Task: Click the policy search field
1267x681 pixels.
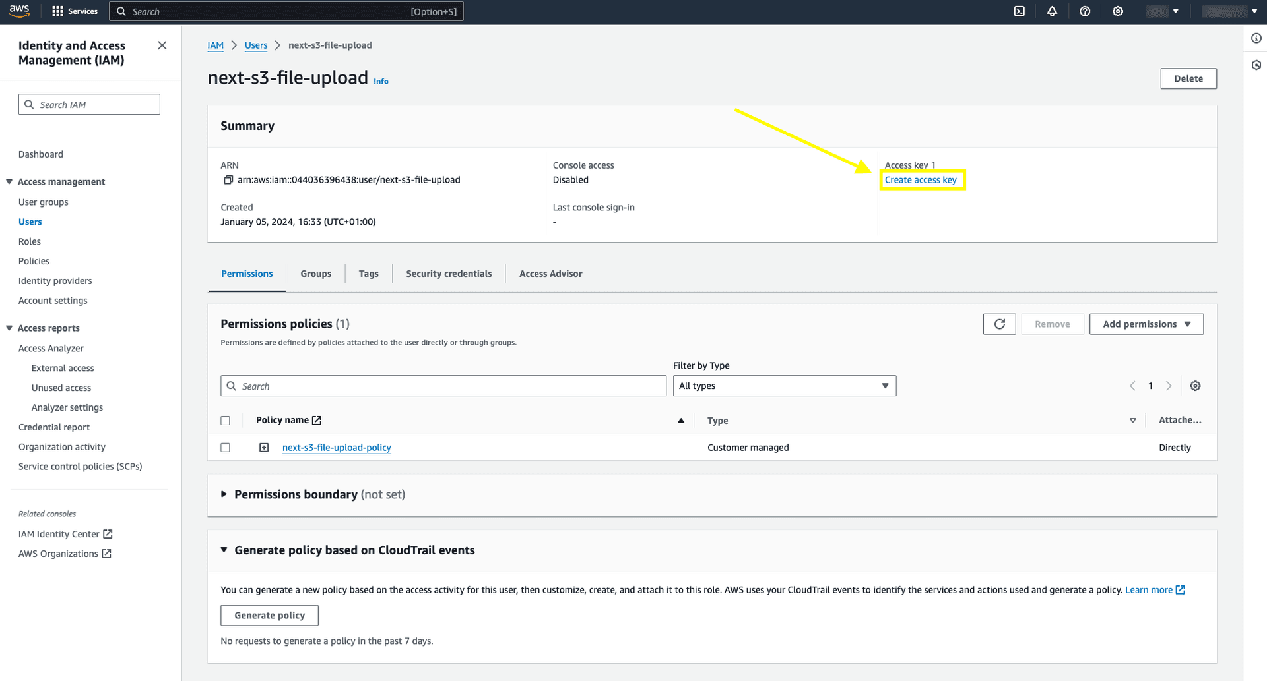Action: pos(443,386)
